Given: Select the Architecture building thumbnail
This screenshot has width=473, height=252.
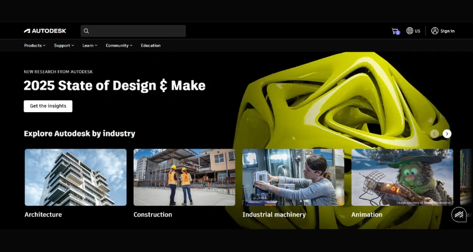Looking at the screenshot, I should [x=75, y=177].
